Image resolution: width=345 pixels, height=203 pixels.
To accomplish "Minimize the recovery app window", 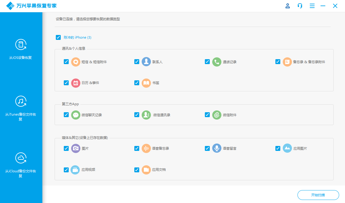I will (x=323, y=6).
